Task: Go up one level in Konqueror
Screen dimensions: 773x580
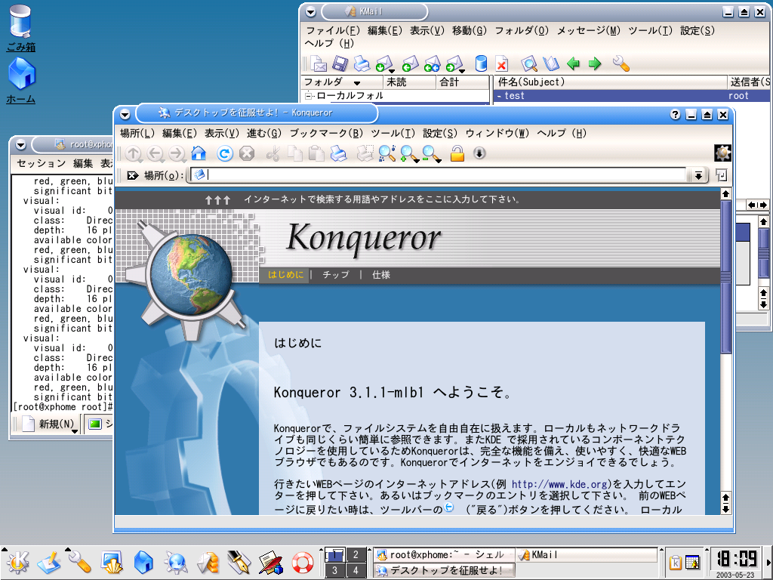Action: coord(133,154)
